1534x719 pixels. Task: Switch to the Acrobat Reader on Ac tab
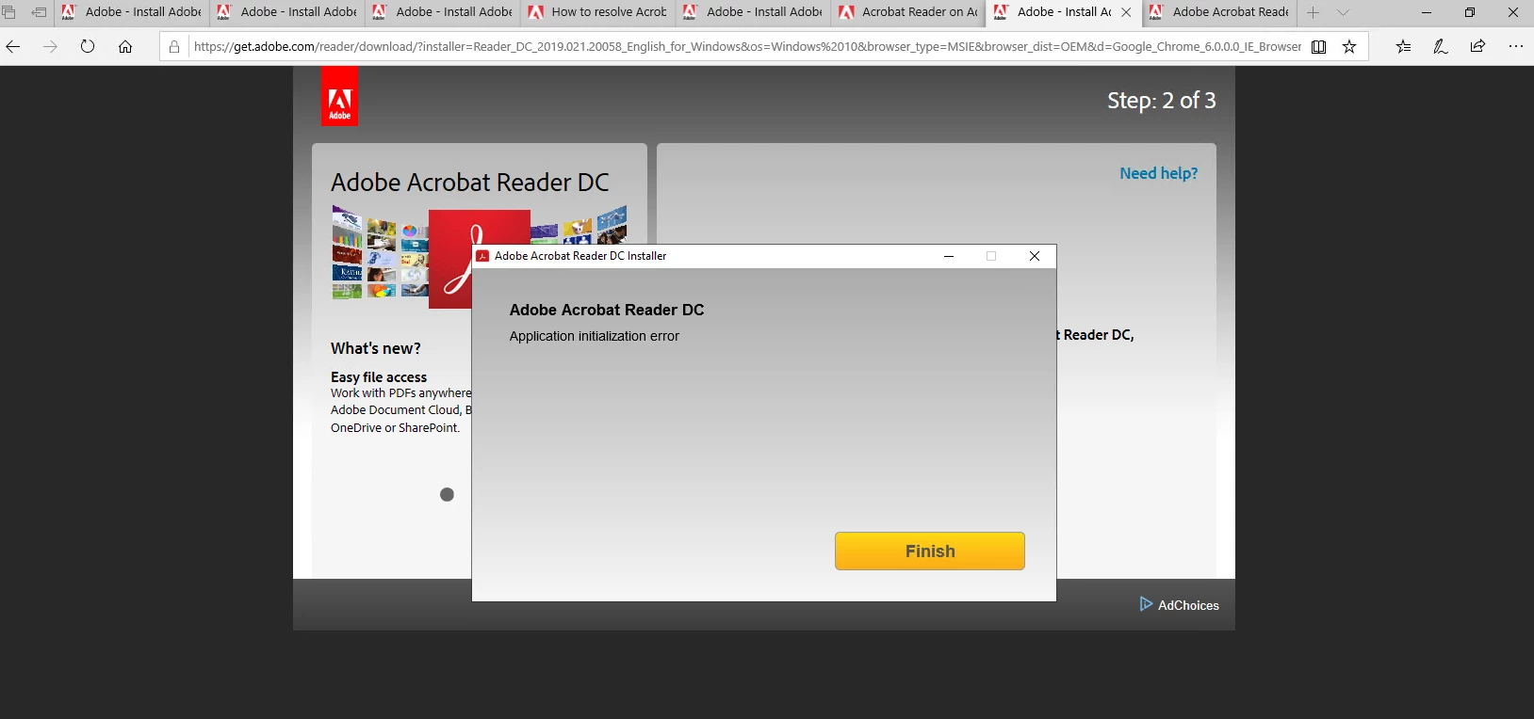point(908,12)
